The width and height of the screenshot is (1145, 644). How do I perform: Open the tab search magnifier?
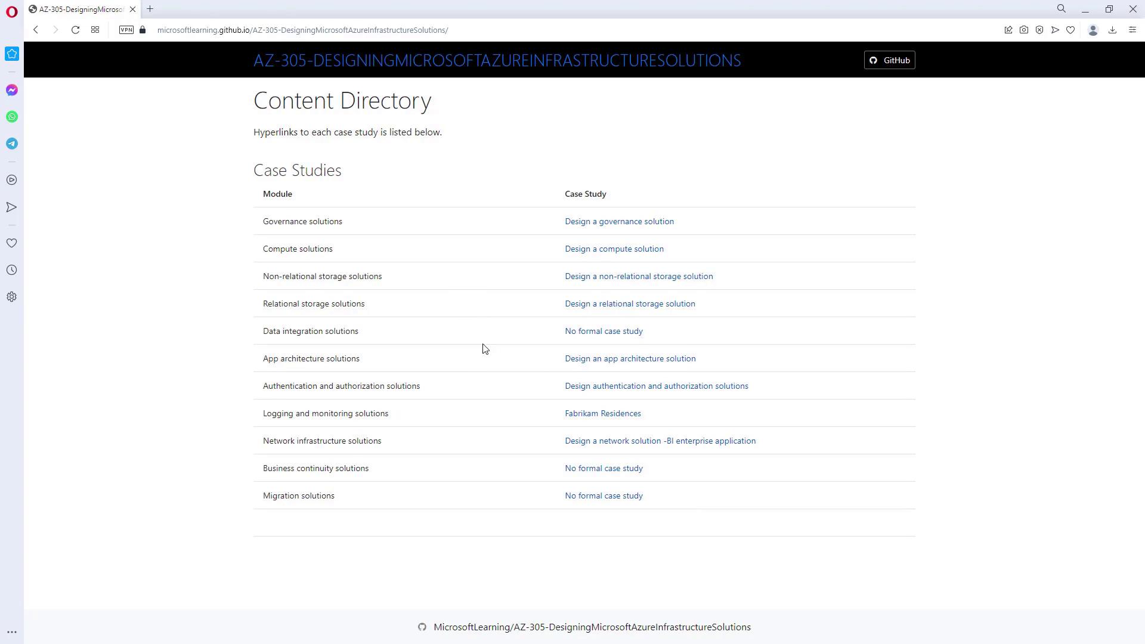pos(1062,9)
